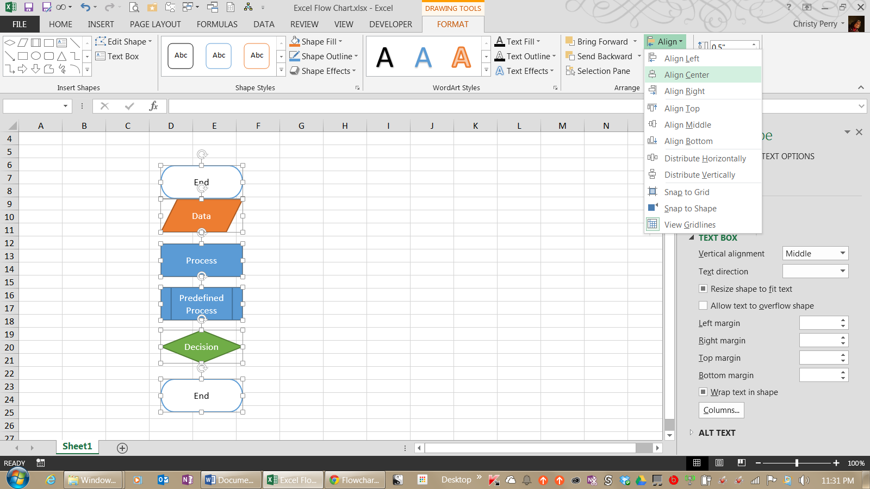Click the Text Box icon in Insert Shapes
The height and width of the screenshot is (489, 870).
pyautogui.click(x=101, y=56)
